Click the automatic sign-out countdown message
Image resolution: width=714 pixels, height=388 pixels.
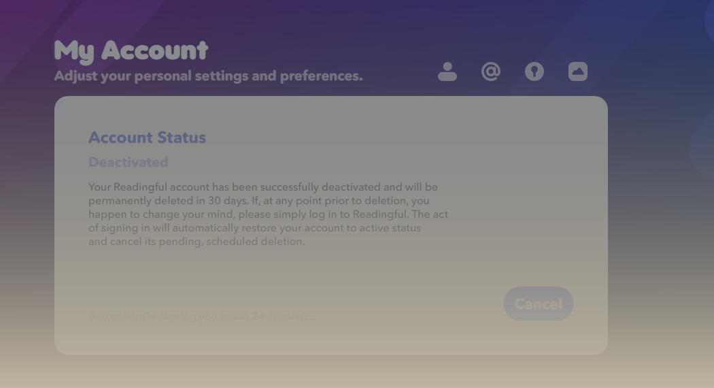[x=203, y=317]
